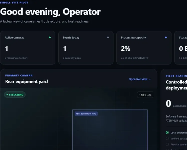Open the Events today stat card

(86, 48)
